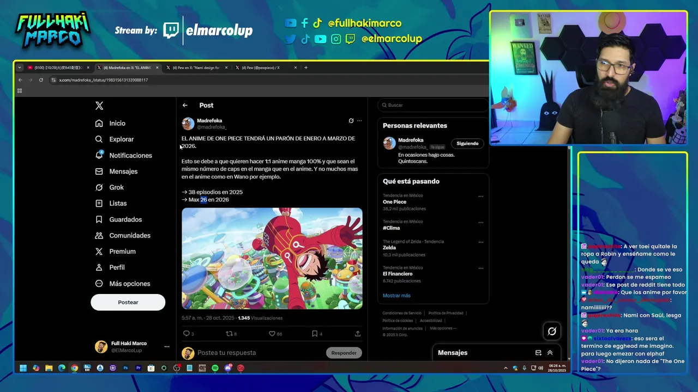This screenshot has height=392, width=698.
Task: Click the Política de Privacidad footer link
Action: click(446, 313)
